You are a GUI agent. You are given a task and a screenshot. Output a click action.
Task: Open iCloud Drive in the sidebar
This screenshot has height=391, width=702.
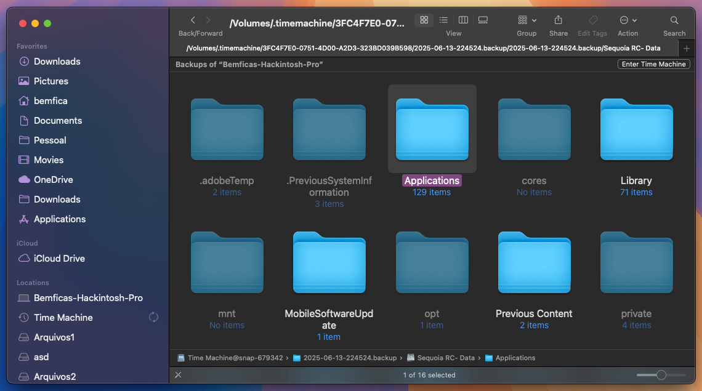(x=52, y=259)
